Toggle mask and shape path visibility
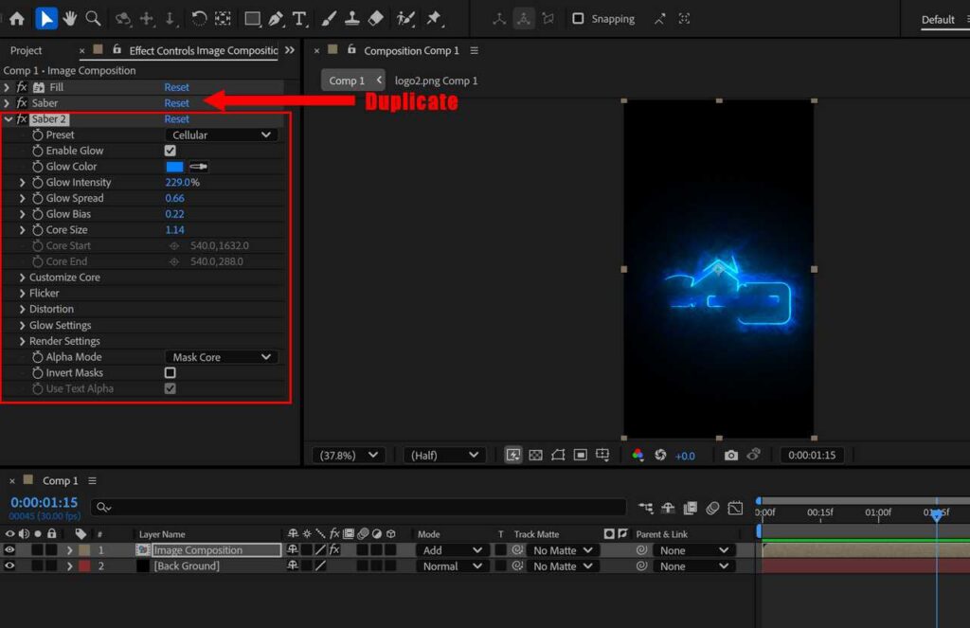The image size is (970, 628). (558, 456)
